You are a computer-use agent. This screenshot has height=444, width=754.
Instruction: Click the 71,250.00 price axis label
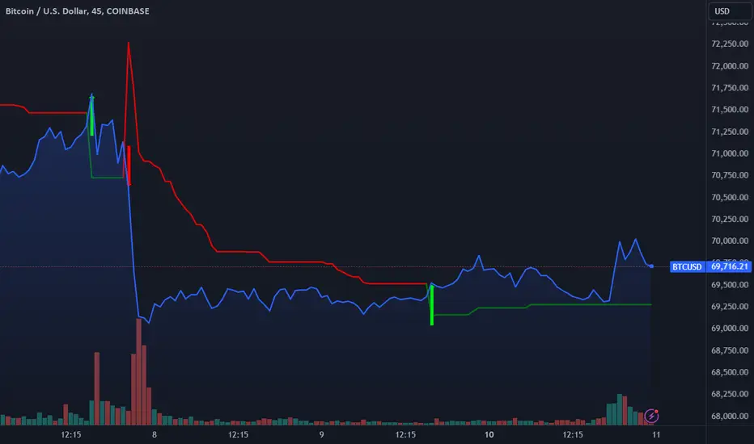tap(730, 132)
